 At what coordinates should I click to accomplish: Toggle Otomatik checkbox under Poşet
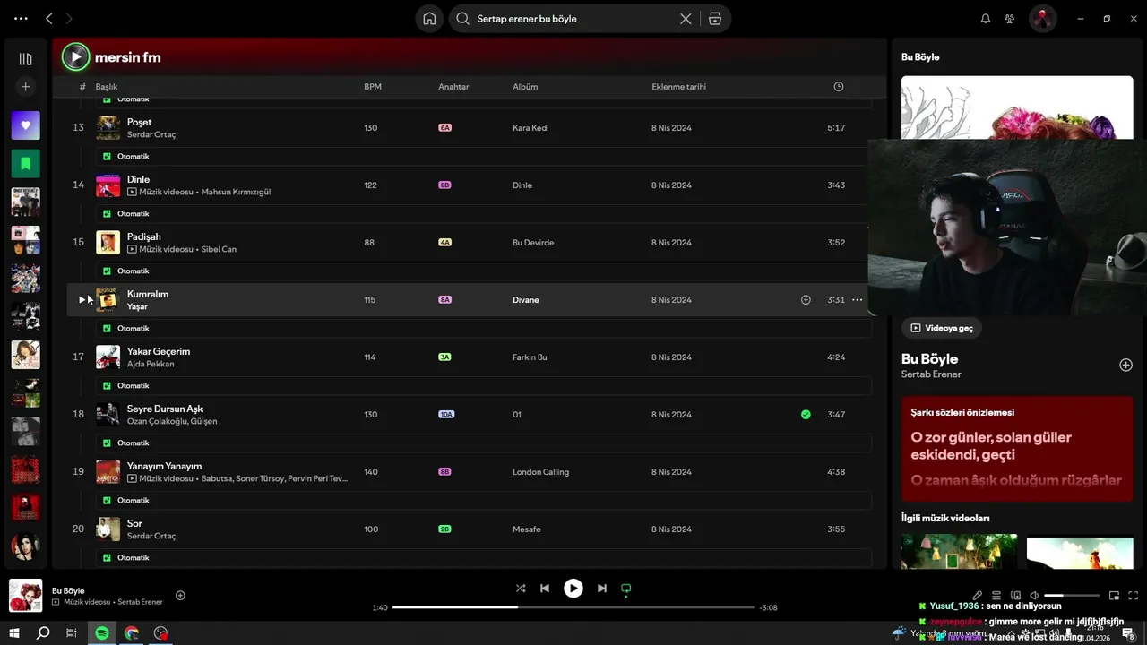[x=107, y=157]
